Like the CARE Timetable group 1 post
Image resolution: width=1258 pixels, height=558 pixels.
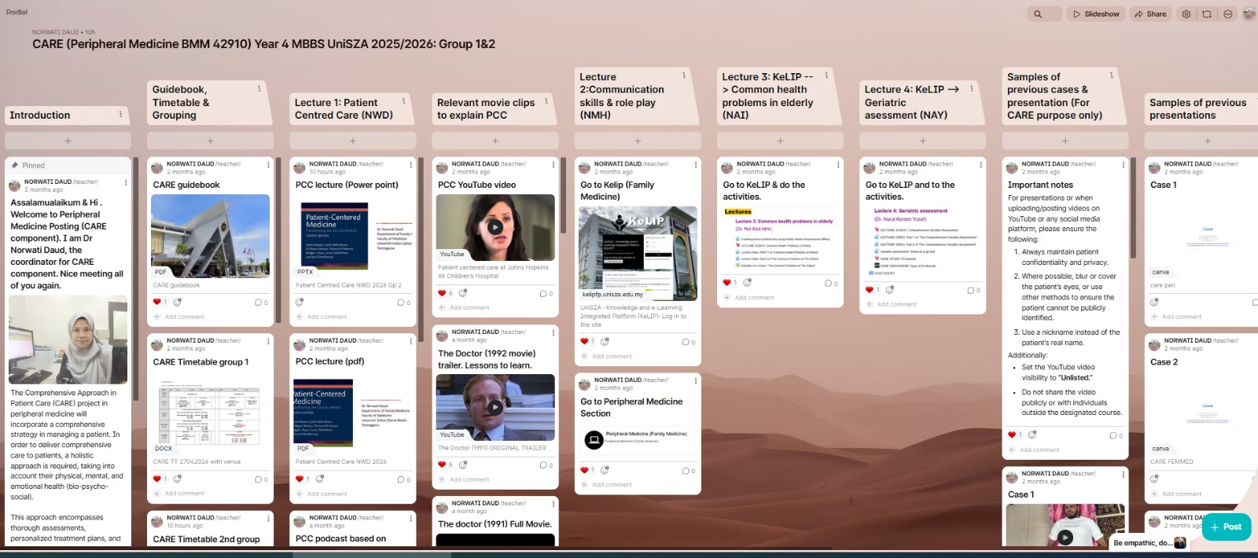pos(157,479)
